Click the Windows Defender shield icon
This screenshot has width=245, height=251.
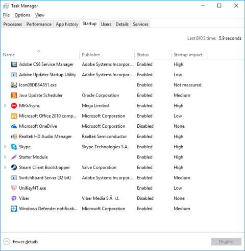click(14, 209)
